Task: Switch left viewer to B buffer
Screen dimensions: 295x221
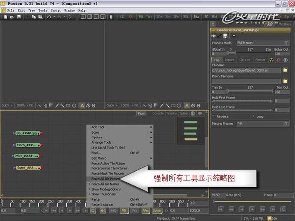Action: click(x=94, y=106)
